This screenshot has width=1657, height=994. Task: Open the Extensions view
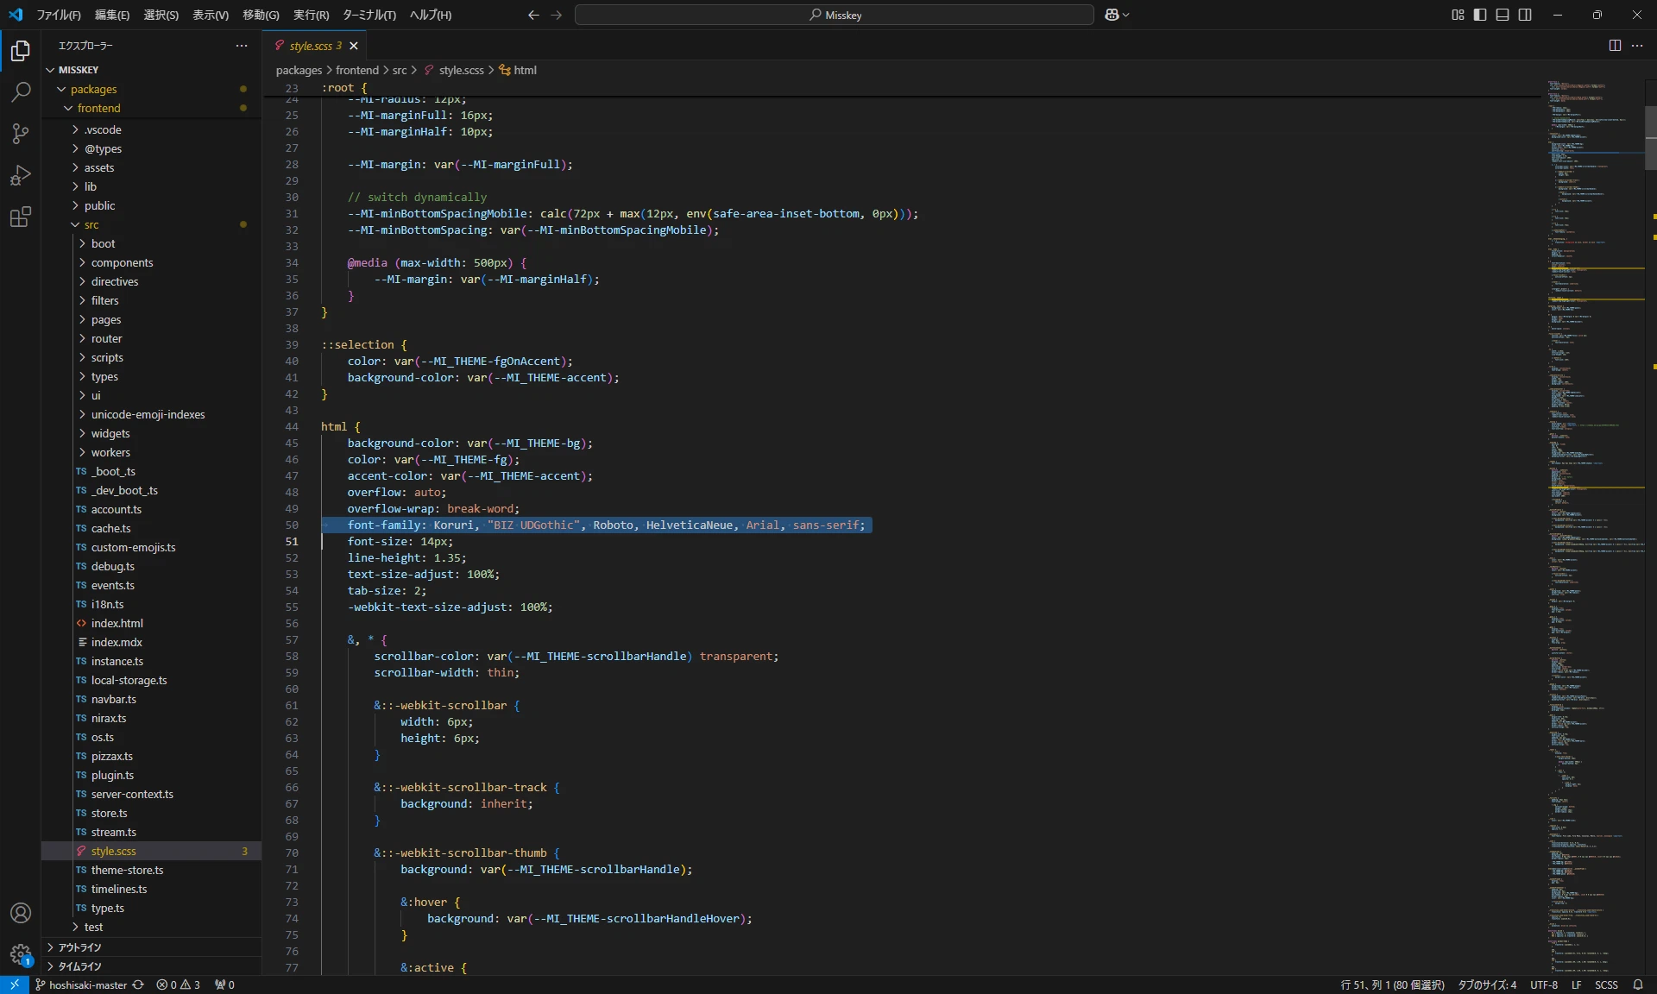point(19,217)
